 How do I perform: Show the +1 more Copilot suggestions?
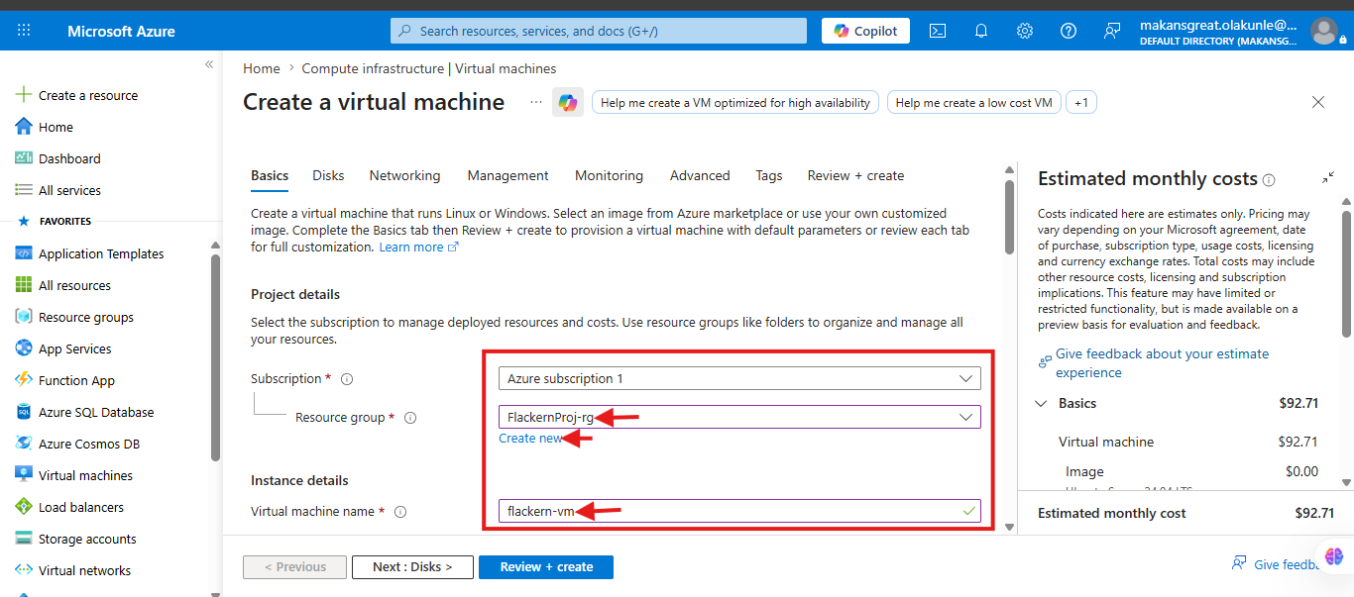click(1081, 102)
